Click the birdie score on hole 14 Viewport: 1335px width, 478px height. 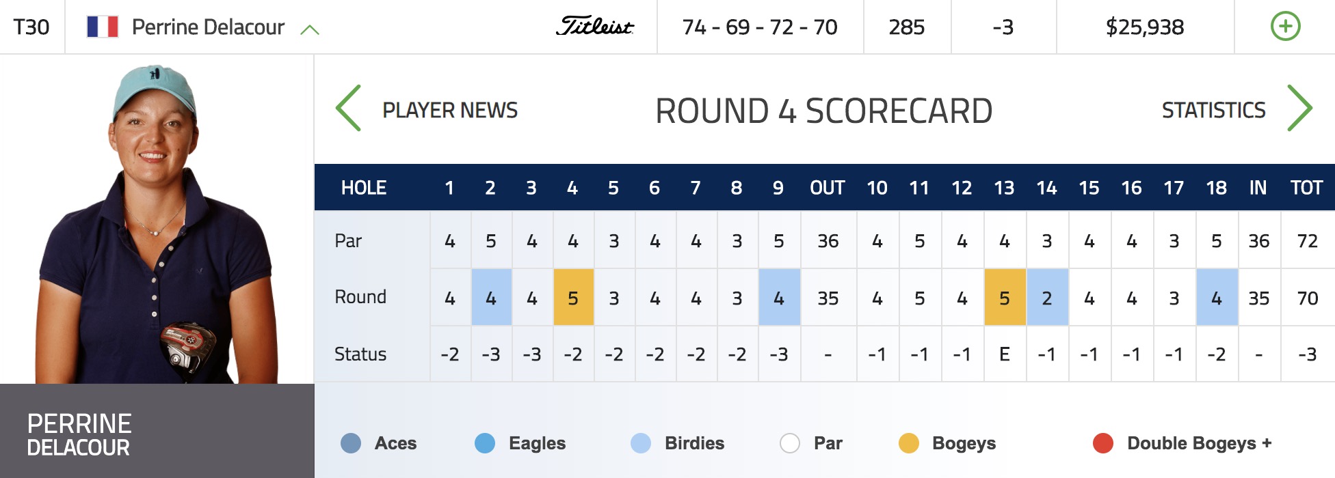[1047, 297]
